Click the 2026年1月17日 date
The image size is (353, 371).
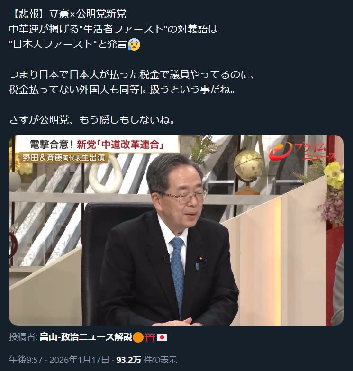pyautogui.click(x=79, y=360)
